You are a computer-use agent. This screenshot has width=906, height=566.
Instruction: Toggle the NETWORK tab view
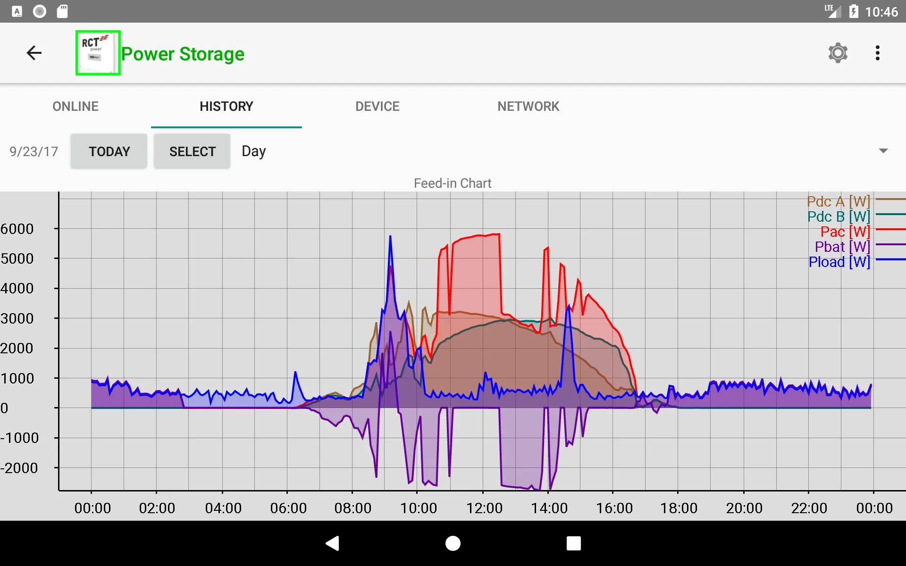click(x=528, y=106)
